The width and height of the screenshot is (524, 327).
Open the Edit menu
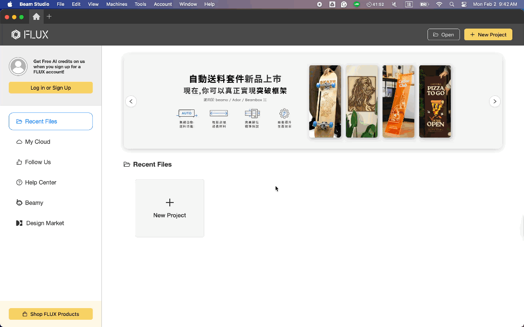[76, 4]
